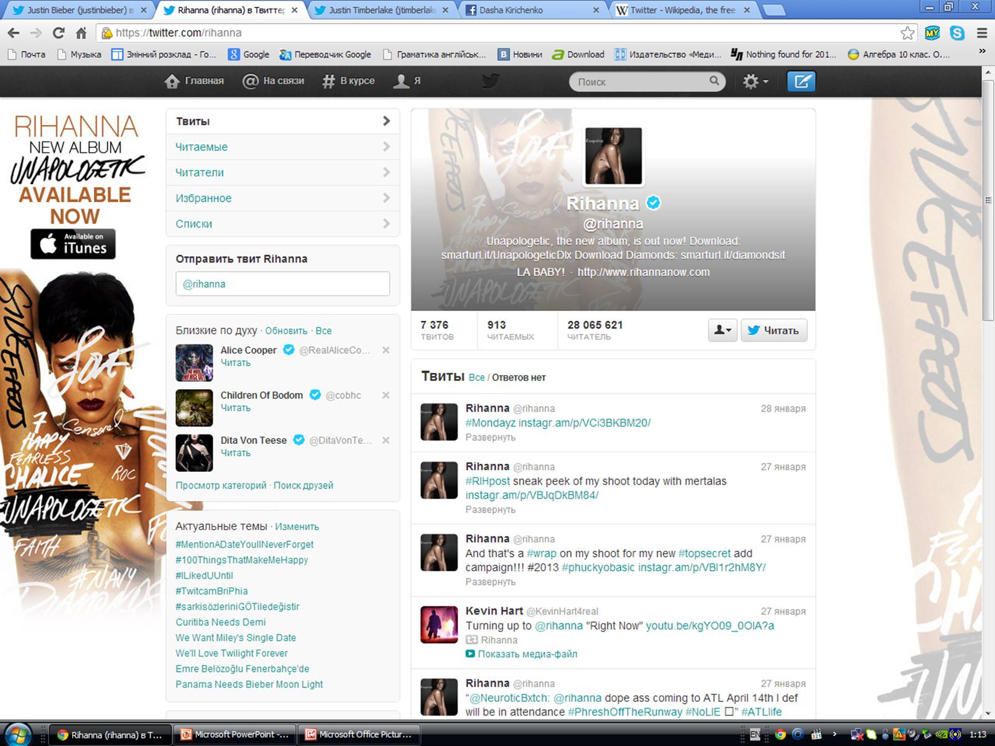Click Rihanna's profile avatar image
This screenshot has width=995, height=746.
click(613, 156)
